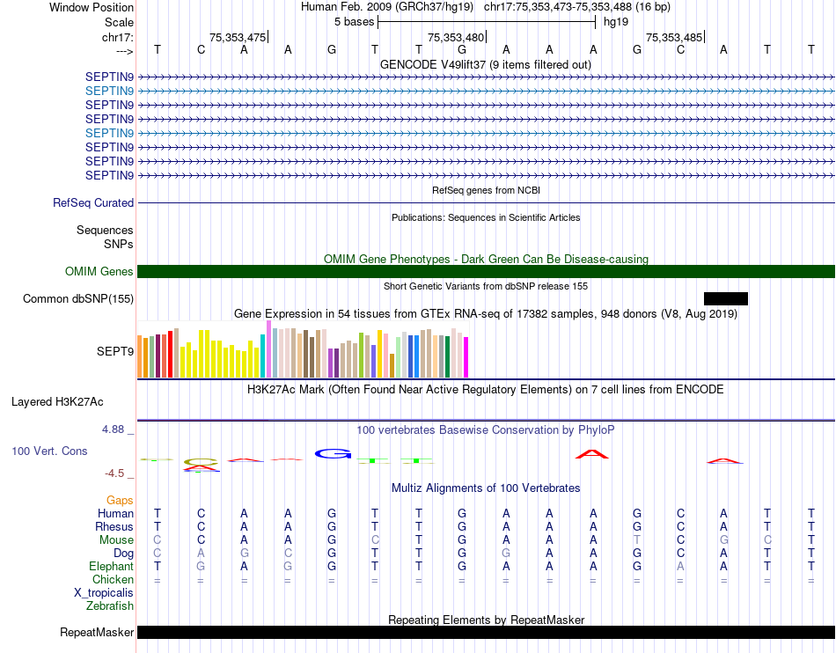The height and width of the screenshot is (653, 836).
Task: Click the OMIM Genes label
Action: pos(99,271)
